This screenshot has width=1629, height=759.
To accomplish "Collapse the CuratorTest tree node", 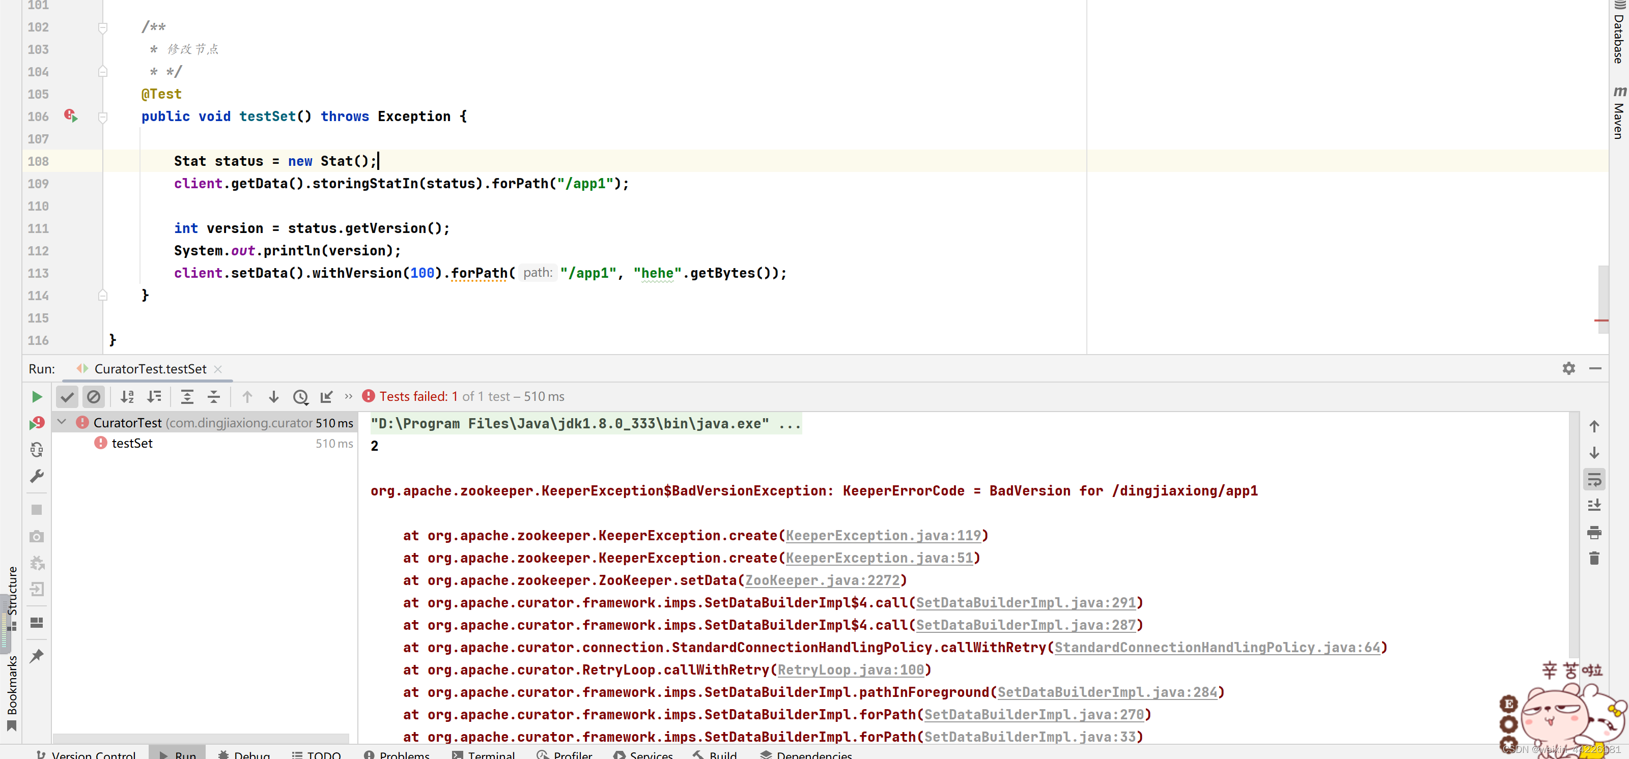I will click(x=62, y=422).
